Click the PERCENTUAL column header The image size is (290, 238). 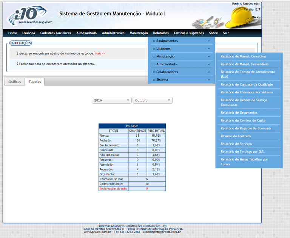156,131
